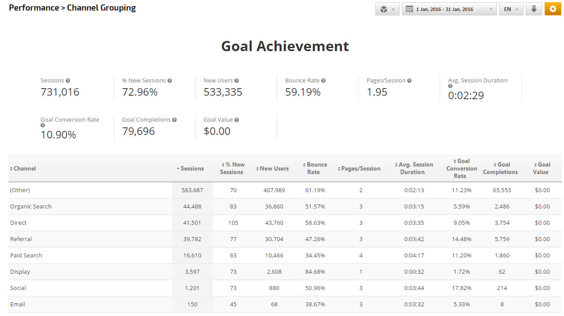Click the download report arrow icon
The image size is (564, 316).
(x=534, y=9)
